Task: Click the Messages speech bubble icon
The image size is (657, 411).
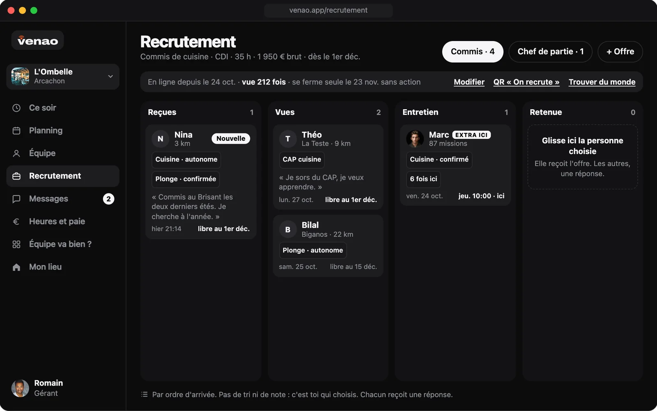Action: [x=16, y=199]
